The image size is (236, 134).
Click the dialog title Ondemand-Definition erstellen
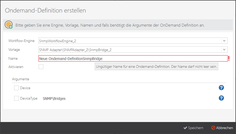[45, 10]
